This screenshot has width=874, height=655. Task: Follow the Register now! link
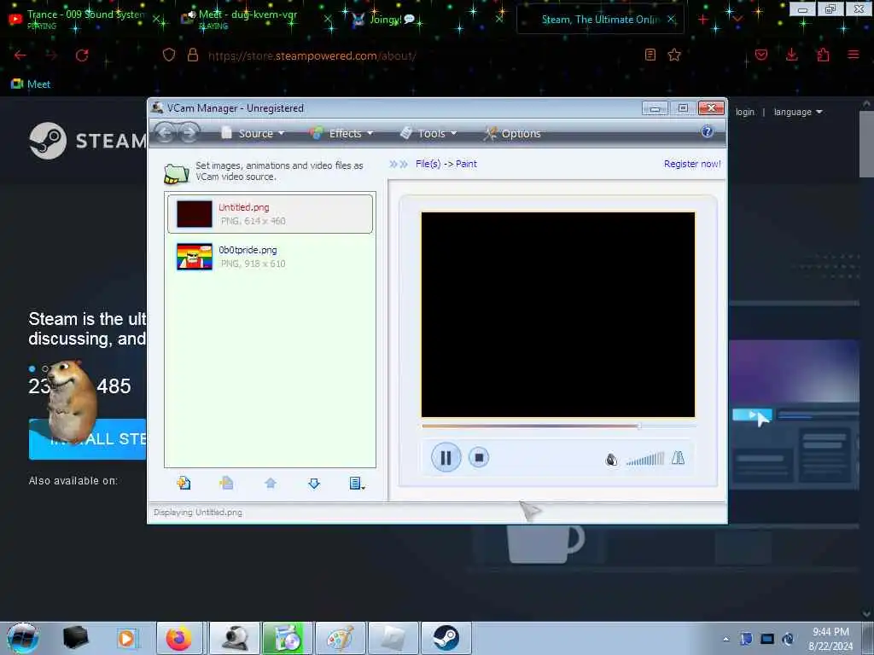691,164
